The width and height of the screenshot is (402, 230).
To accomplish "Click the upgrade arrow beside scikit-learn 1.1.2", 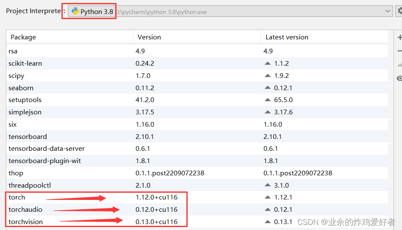I will click(268, 64).
